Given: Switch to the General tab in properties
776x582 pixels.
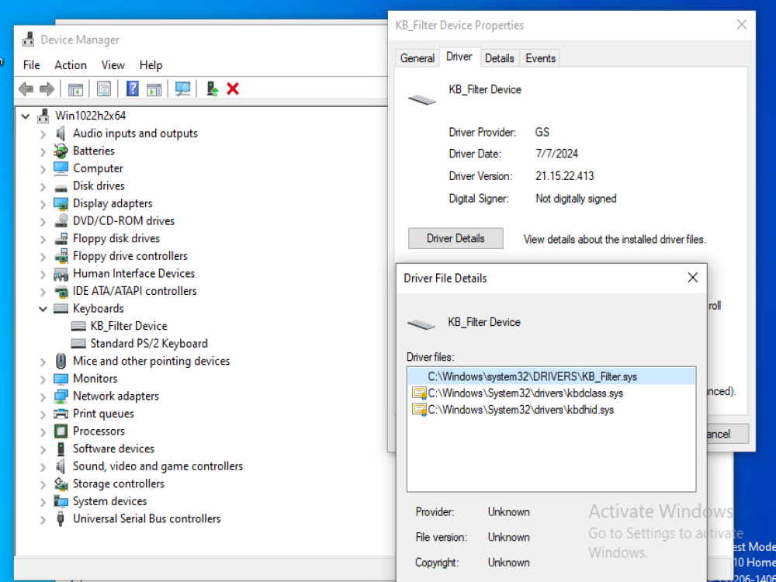Looking at the screenshot, I should click(417, 58).
